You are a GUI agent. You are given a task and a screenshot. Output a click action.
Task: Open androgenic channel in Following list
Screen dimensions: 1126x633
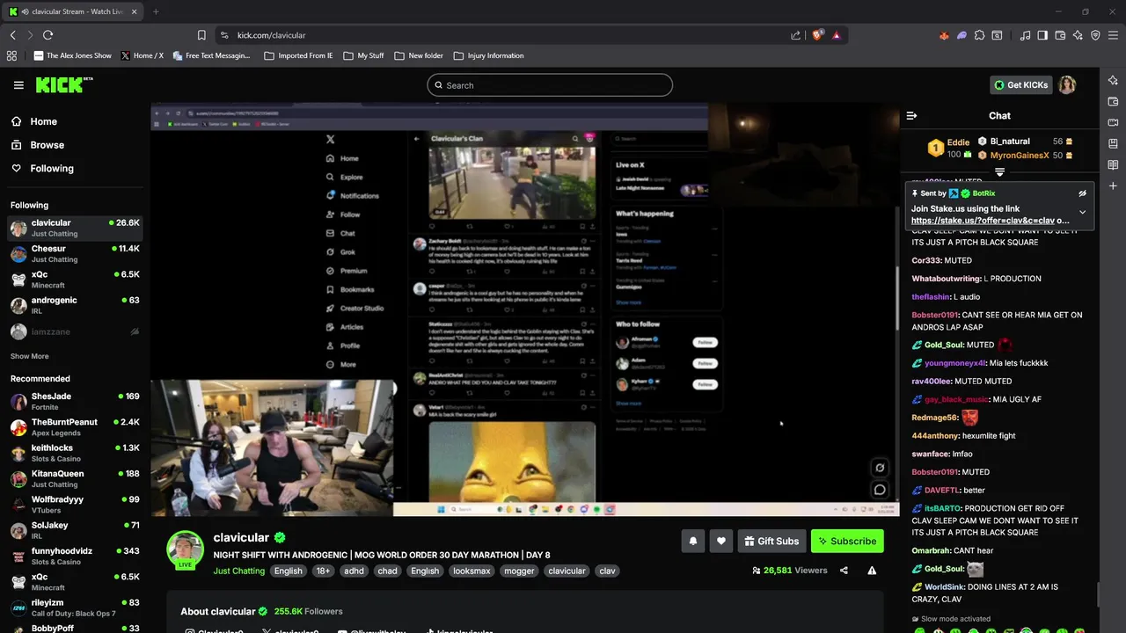click(75, 305)
